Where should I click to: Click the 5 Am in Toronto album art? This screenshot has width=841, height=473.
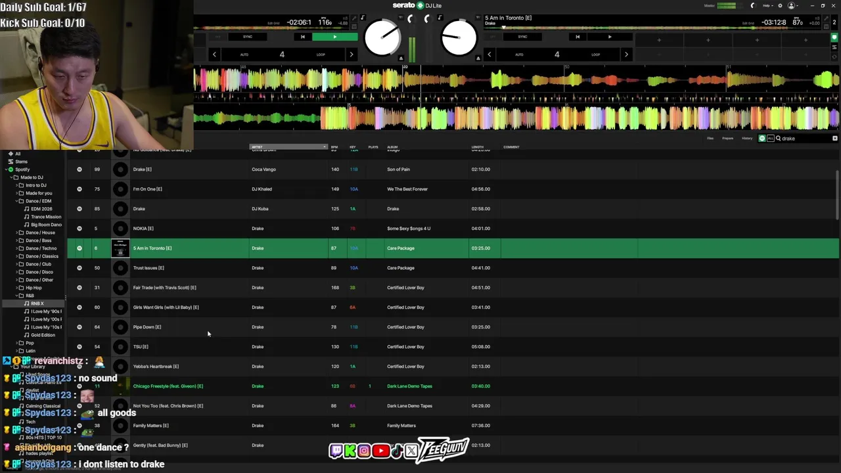120,248
